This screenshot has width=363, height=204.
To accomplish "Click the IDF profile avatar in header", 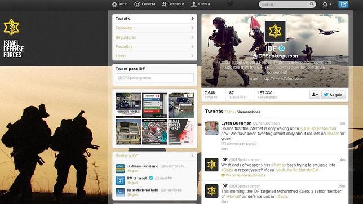I will tap(275, 32).
